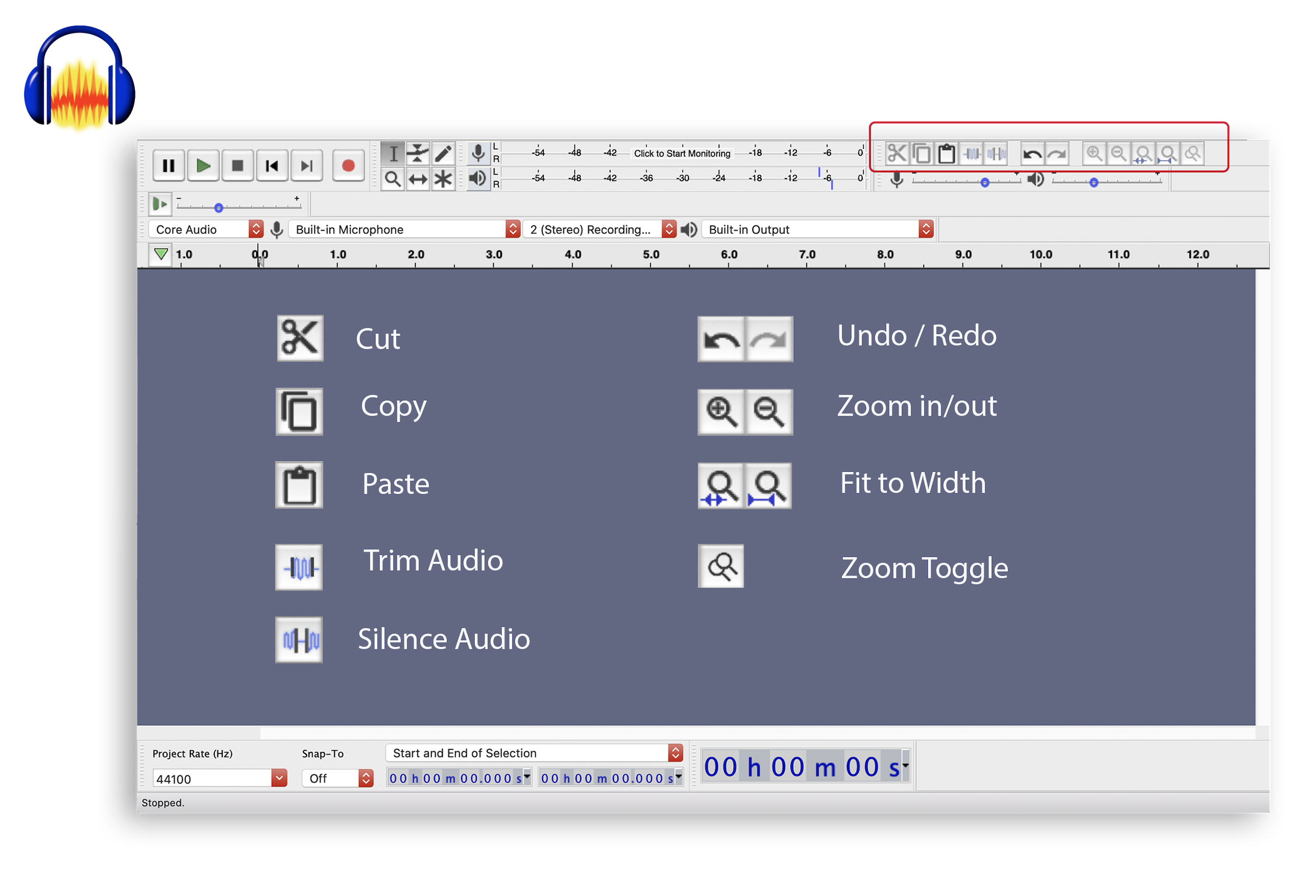Click the 'Stopped.' status bar text

[x=163, y=803]
